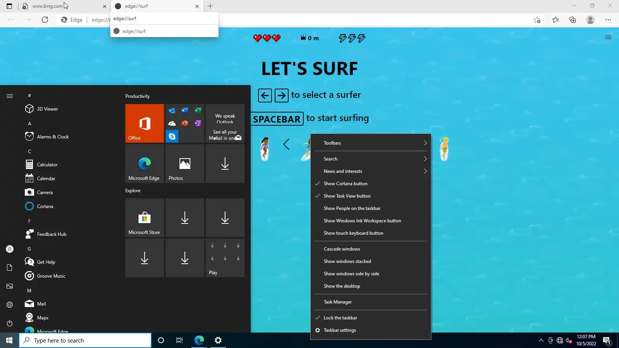Screen dimensions: 619x348
Task: Click Cortana circle on the taskbar
Action: coord(161,340)
